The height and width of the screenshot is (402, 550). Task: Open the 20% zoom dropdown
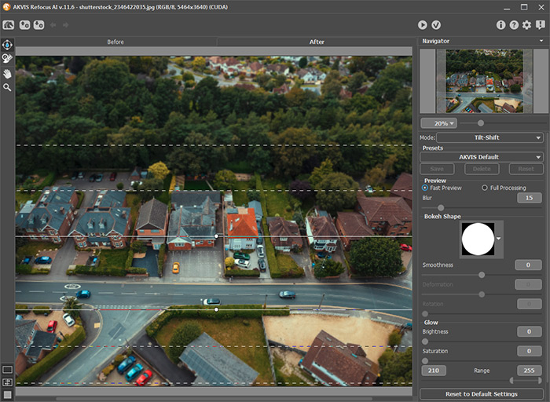tap(438, 123)
